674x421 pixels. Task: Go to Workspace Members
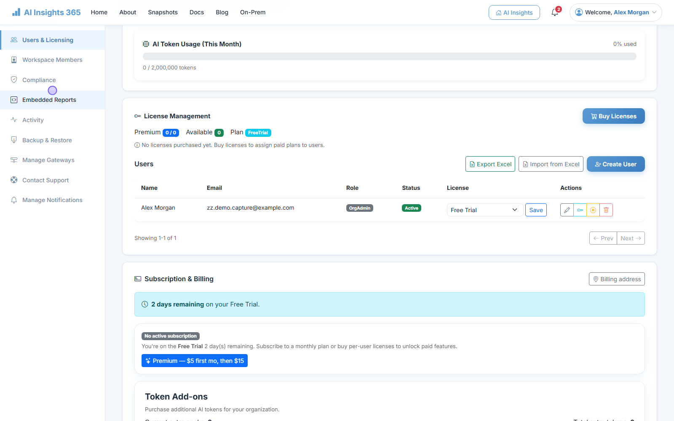pos(53,60)
